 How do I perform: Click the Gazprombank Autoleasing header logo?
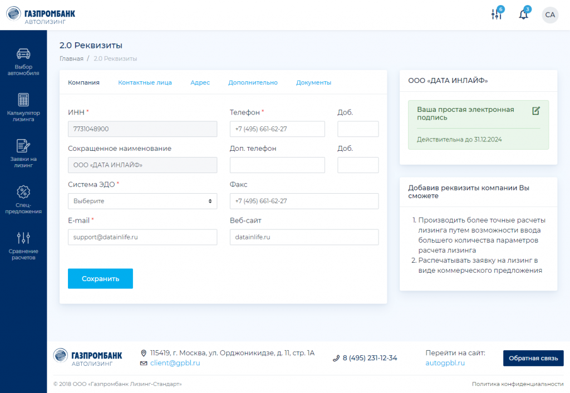click(41, 15)
